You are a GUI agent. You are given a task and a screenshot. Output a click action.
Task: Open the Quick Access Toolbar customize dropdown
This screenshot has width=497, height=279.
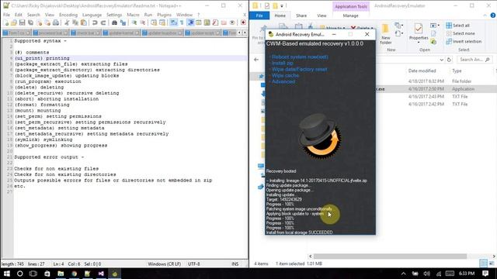click(282, 5)
